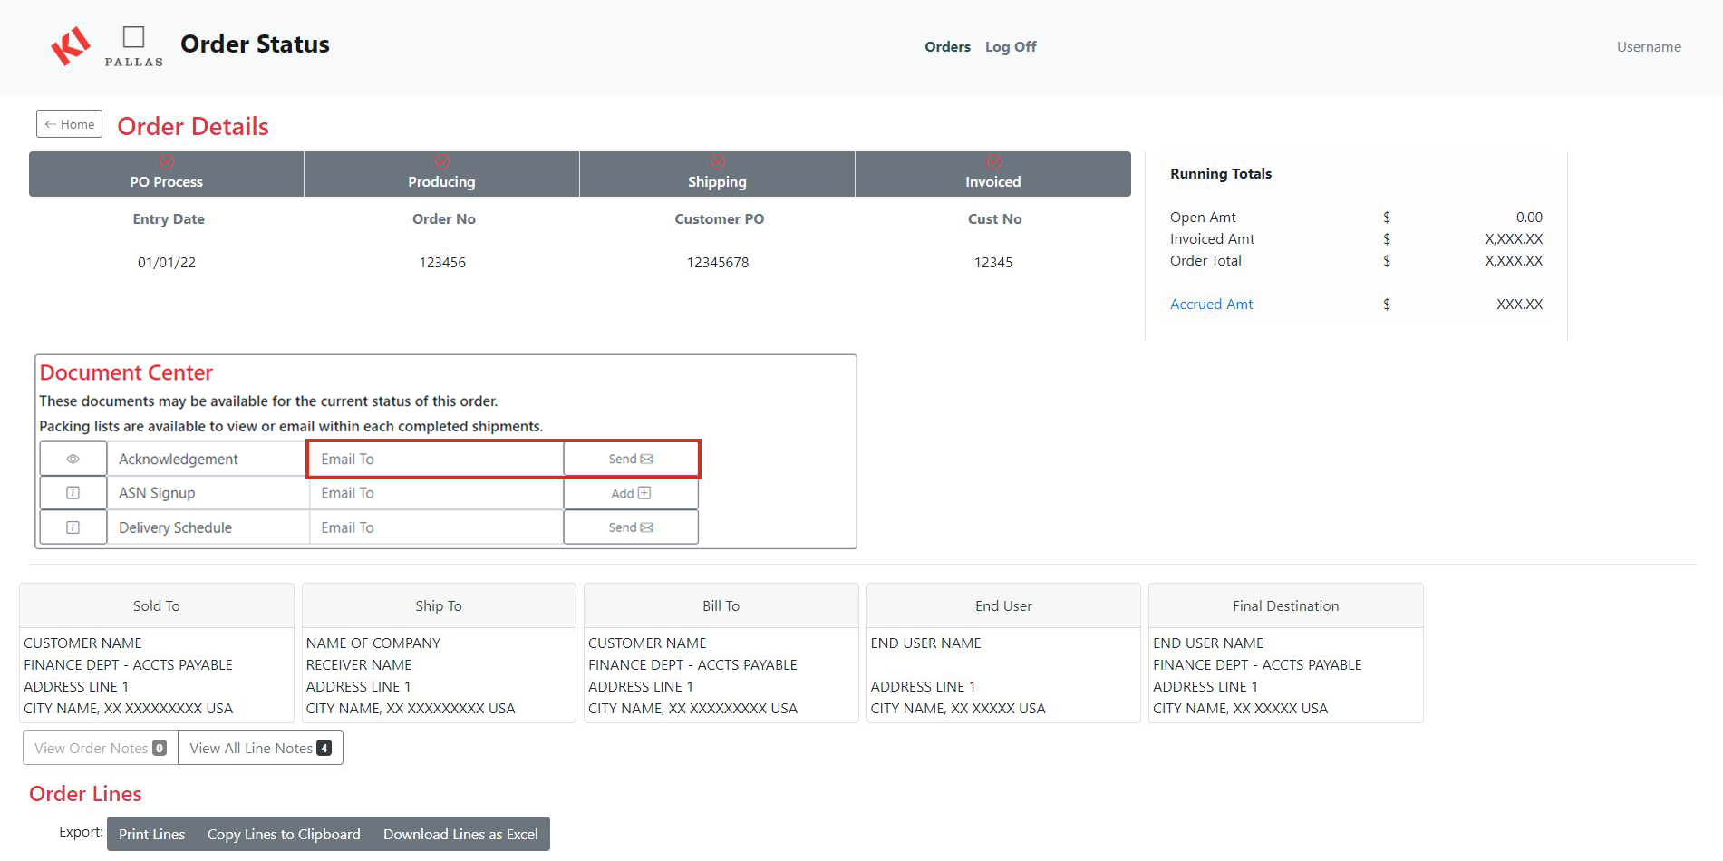Preview the Acknowledgement document via the eye icon
Viewport: 1723px width, 861px height.
(73, 459)
